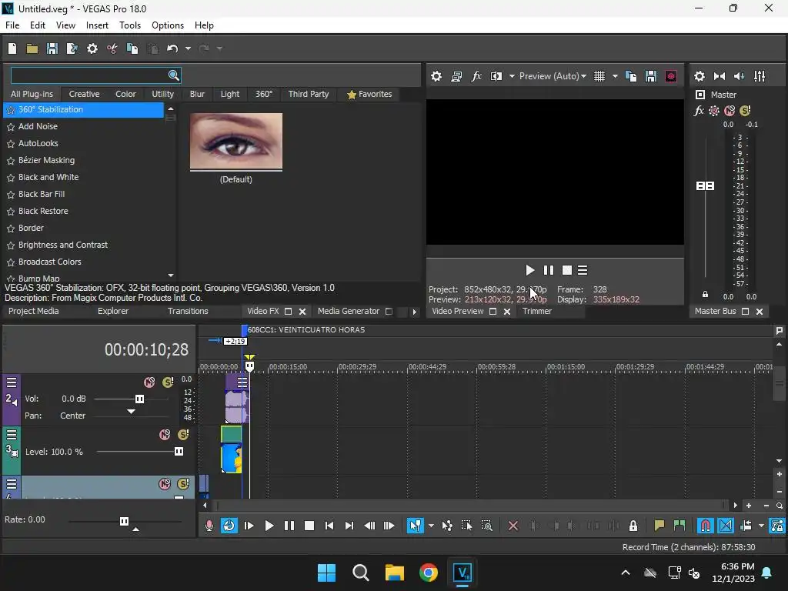Open Preview (Auto) quality dropdown
The image size is (788, 591).
553,76
